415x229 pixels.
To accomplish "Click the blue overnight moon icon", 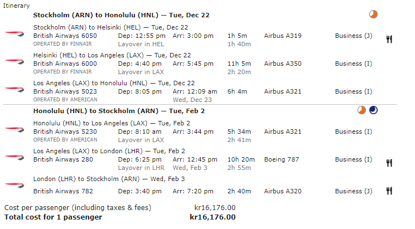I will click(x=373, y=110).
